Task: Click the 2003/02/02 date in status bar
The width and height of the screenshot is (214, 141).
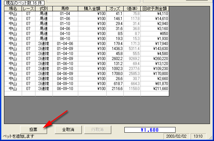Action: pos(174,137)
